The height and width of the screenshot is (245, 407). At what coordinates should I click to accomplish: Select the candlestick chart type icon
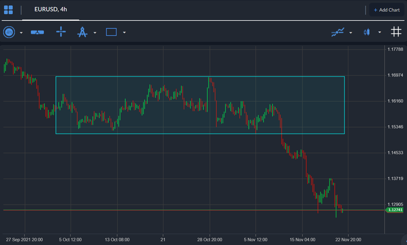367,32
